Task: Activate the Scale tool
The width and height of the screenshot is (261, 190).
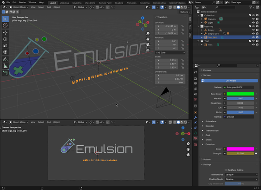Action: [5, 45]
